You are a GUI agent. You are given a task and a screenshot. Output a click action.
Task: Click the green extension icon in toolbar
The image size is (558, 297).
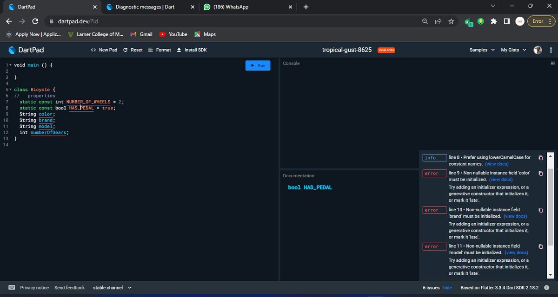click(469, 21)
